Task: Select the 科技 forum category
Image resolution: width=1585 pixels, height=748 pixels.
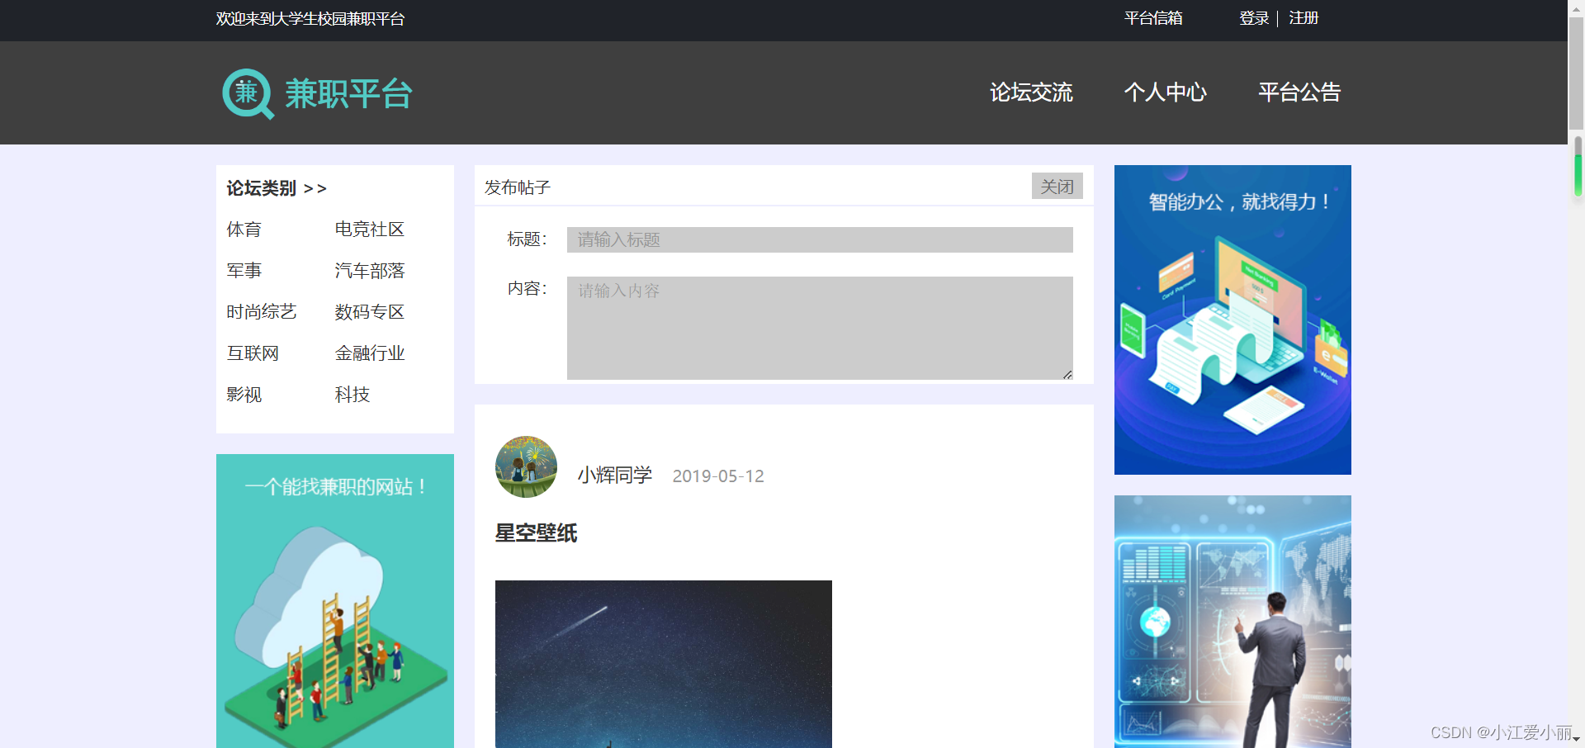Action: pos(352,395)
